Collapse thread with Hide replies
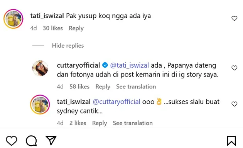This screenshot has width=243, height=148. point(68,46)
